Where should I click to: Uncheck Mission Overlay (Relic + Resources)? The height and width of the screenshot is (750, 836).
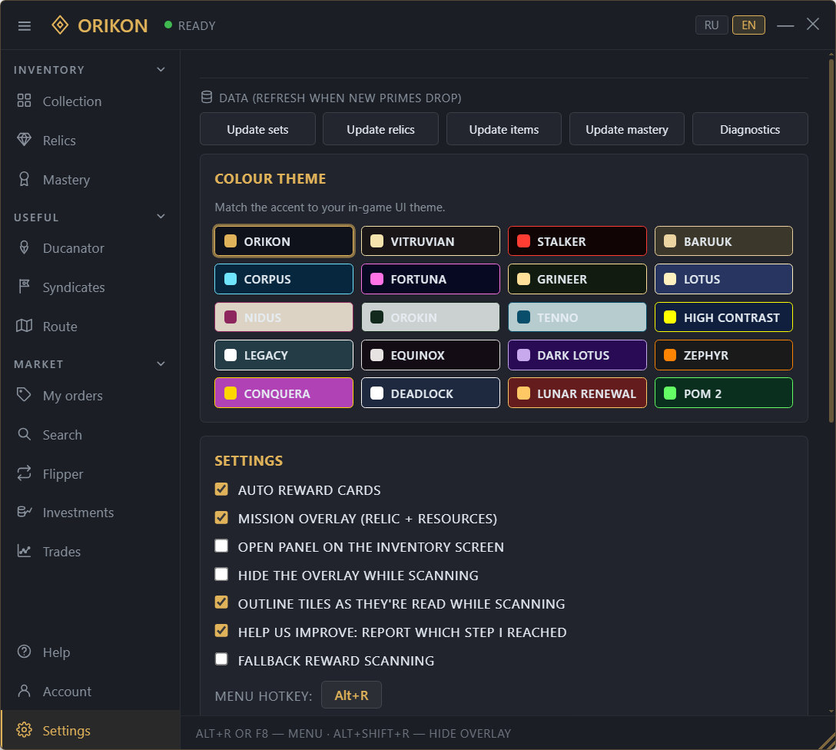coord(221,518)
